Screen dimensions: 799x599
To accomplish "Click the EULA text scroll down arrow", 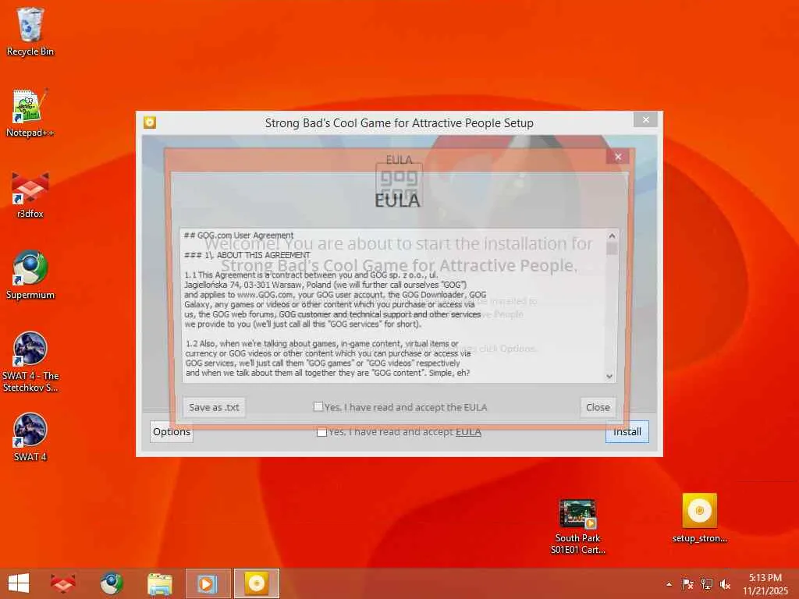I will point(609,377).
